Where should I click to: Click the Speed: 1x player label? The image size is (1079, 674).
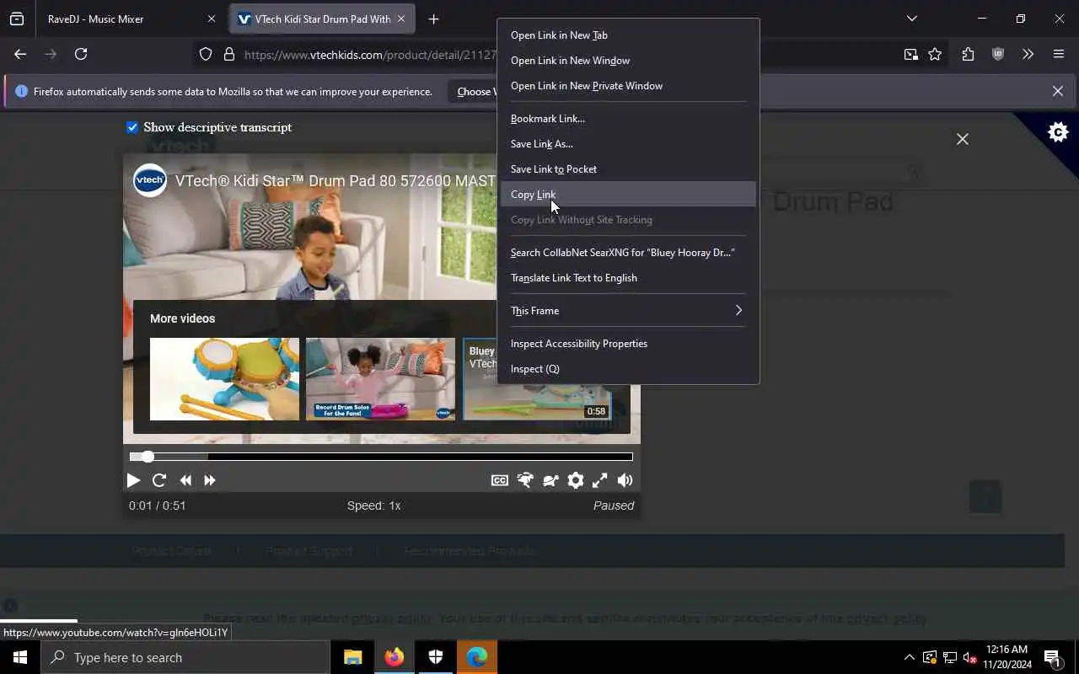click(373, 505)
